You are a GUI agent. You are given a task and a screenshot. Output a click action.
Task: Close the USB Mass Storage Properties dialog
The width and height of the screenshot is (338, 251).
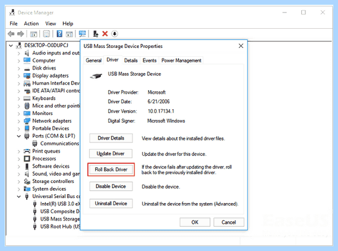pos(241,46)
